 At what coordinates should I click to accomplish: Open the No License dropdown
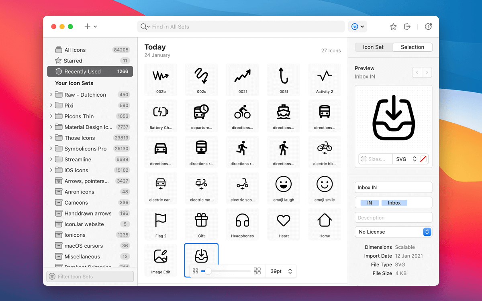394,232
